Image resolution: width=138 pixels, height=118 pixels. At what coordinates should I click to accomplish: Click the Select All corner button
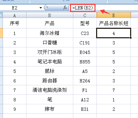point(1,15)
